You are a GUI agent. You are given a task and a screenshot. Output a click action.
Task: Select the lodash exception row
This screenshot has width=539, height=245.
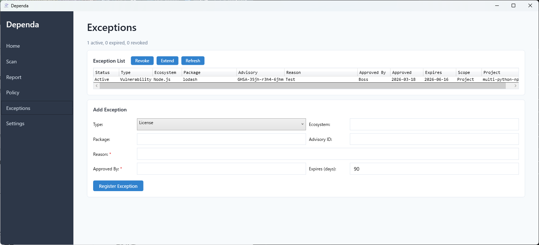(190, 79)
